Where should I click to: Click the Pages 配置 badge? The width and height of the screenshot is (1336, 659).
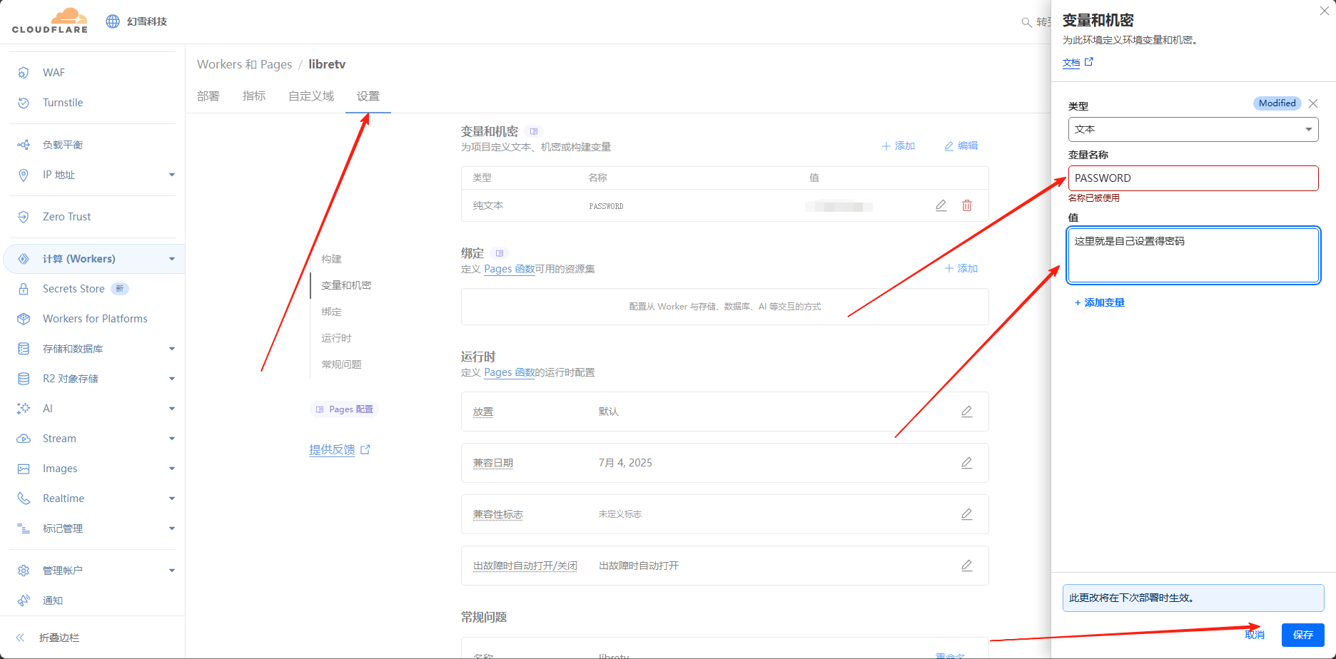click(x=345, y=409)
